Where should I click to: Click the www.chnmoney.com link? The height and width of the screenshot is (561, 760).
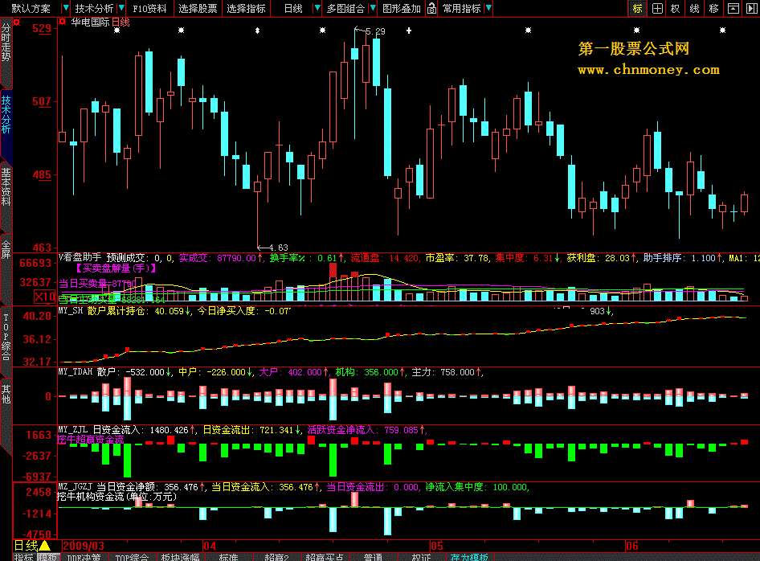pyautogui.click(x=648, y=70)
